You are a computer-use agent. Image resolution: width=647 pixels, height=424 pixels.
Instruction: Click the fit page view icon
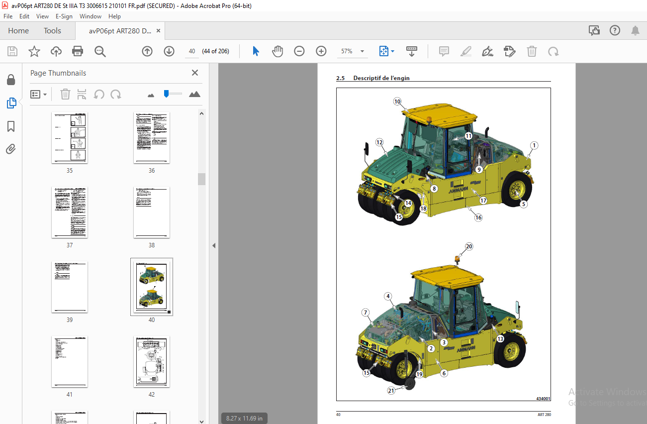[383, 51]
